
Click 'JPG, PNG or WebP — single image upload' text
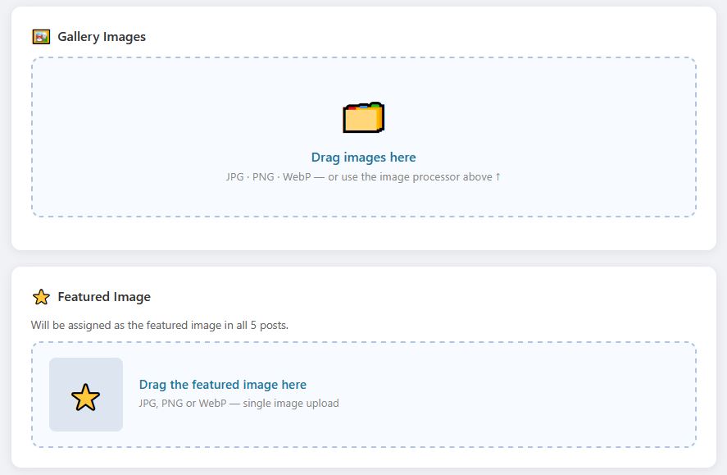pyautogui.click(x=239, y=404)
